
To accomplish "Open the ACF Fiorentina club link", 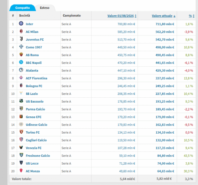I will [x=37, y=78].
